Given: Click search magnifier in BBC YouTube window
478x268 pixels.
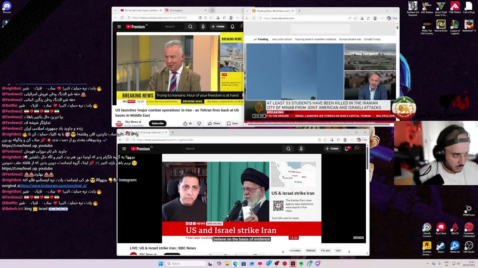Looking at the screenshot, I should pos(288,149).
